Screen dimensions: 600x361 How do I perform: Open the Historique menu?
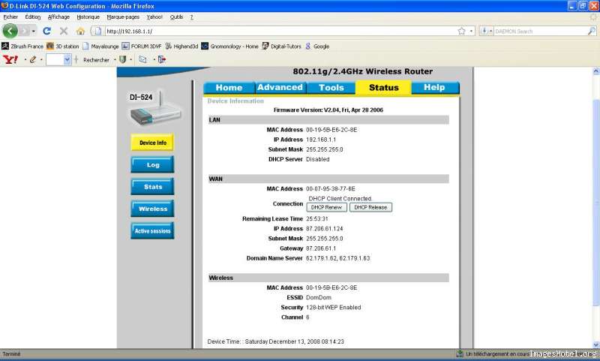click(x=88, y=17)
